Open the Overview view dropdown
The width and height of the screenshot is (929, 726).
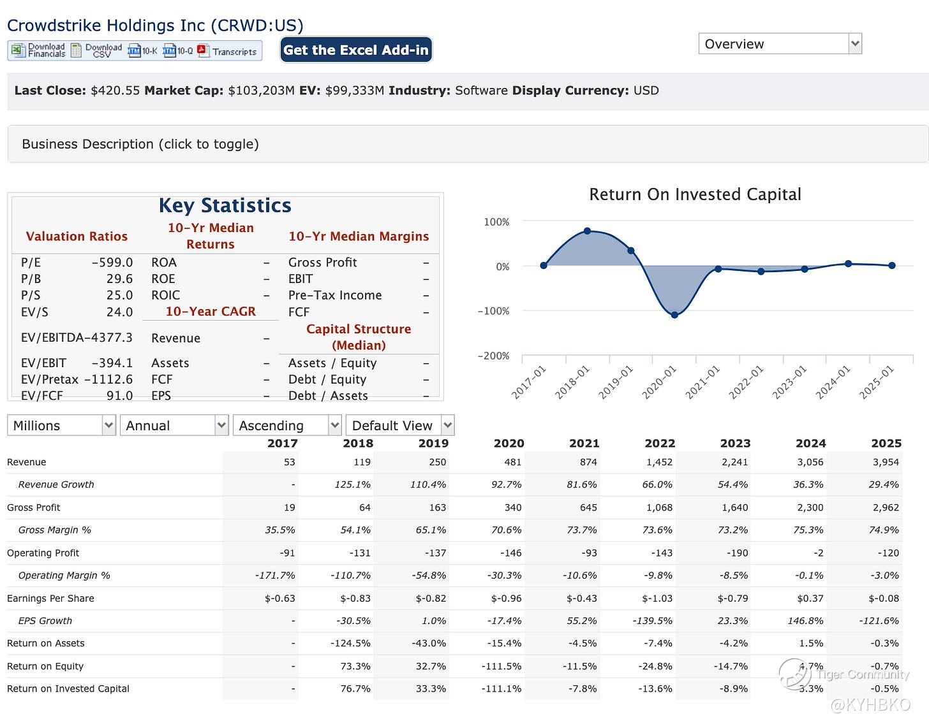pos(780,44)
